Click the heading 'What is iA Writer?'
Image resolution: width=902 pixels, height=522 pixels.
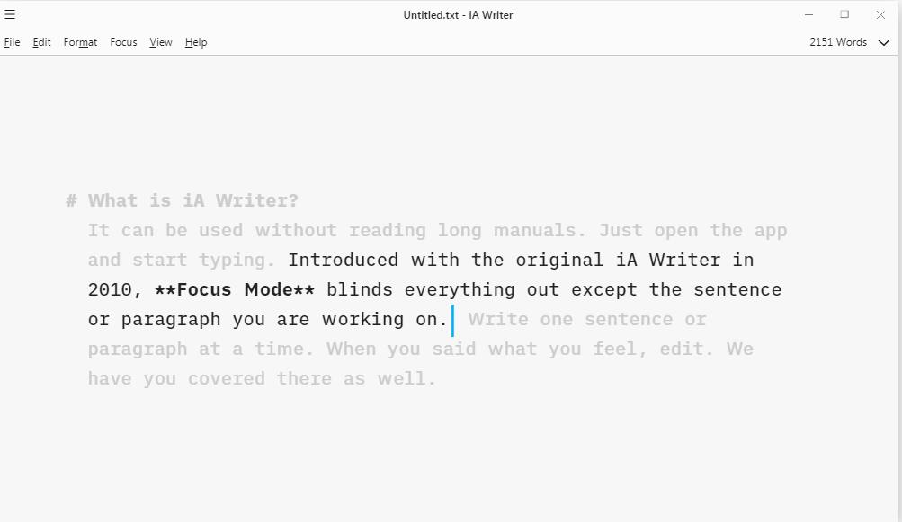point(196,199)
